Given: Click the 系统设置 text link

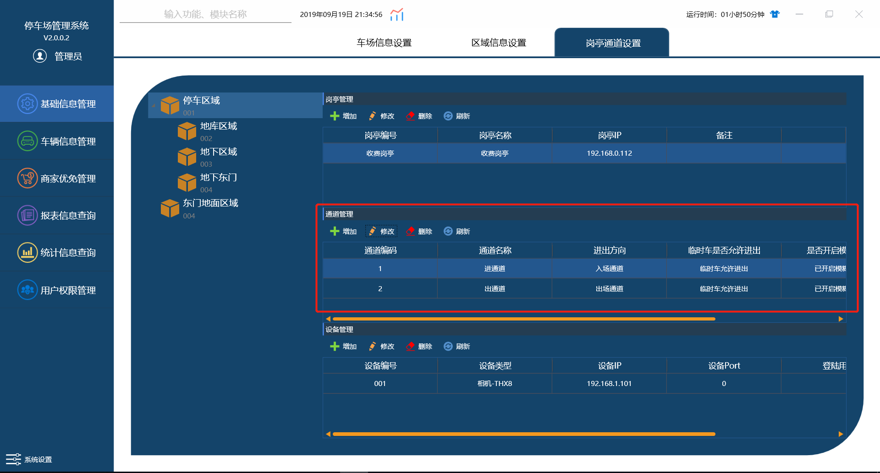Looking at the screenshot, I should 38,460.
